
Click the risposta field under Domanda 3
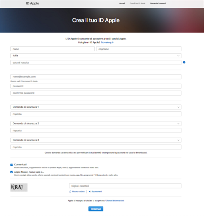96,147
